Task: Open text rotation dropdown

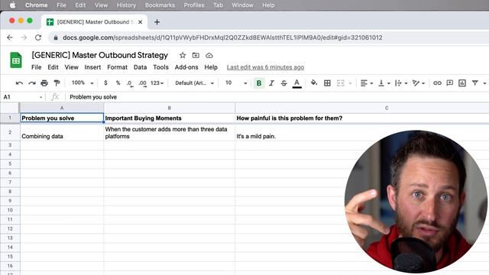Action: click(x=418, y=83)
